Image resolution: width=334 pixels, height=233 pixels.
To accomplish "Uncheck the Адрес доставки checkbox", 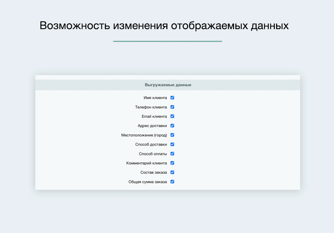I will (172, 125).
